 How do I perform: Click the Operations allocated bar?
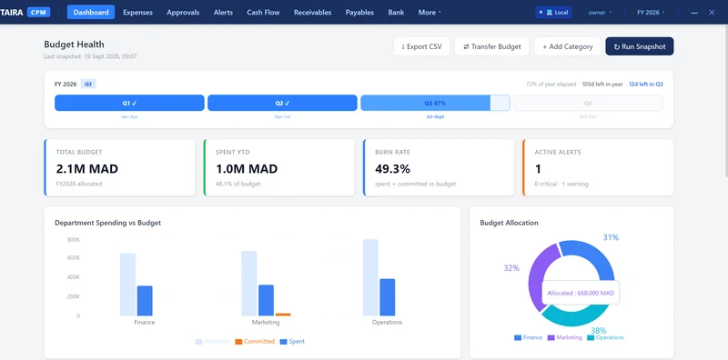(x=370, y=277)
